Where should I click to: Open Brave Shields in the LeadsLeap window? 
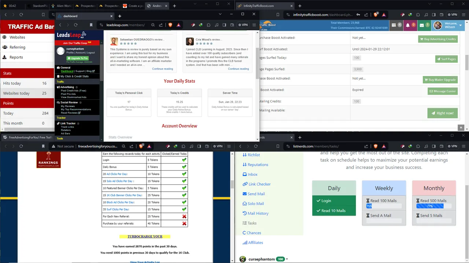tap(170, 25)
